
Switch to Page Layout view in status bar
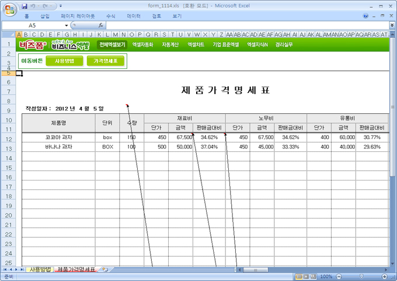pos(307,276)
